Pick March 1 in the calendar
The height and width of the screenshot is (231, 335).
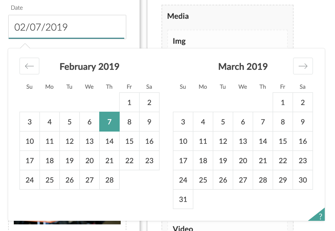(283, 102)
